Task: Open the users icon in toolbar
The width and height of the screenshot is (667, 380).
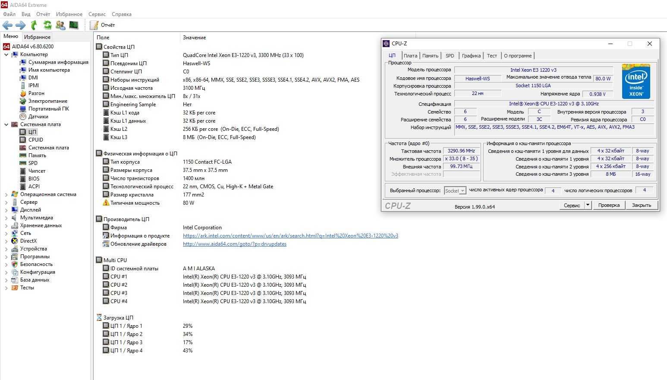Action: point(60,25)
